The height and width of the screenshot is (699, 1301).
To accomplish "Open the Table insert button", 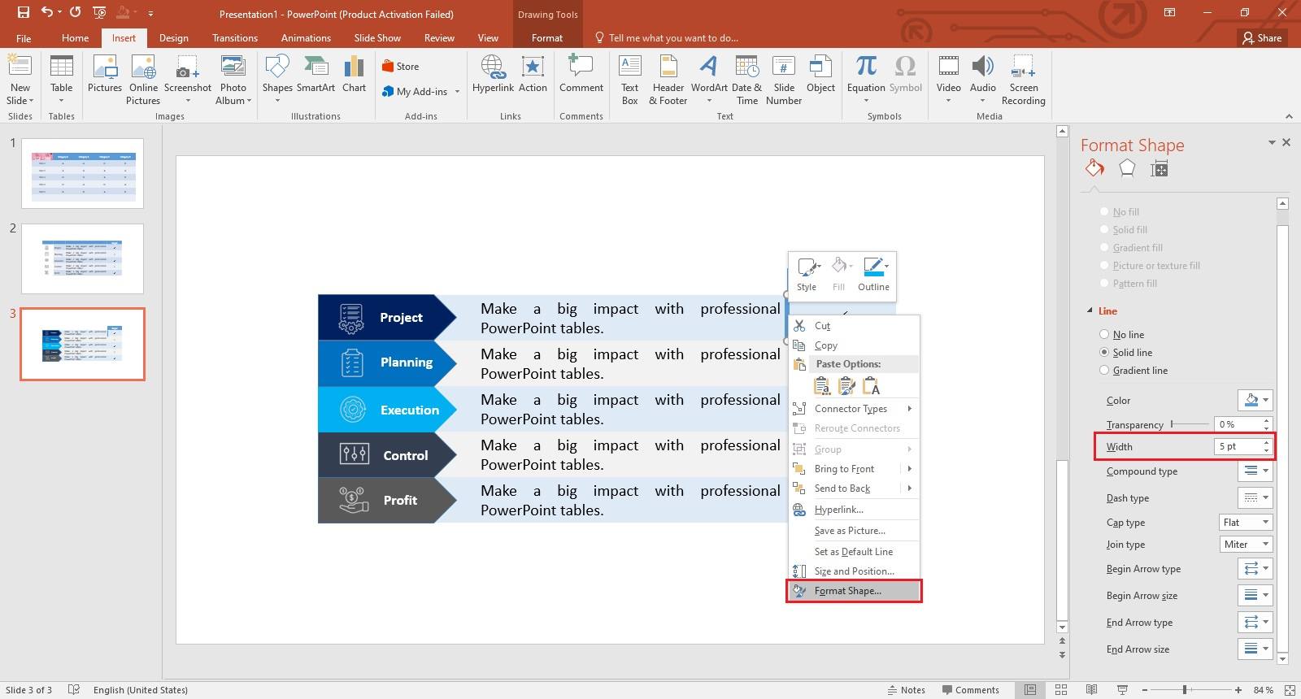I will pyautogui.click(x=61, y=80).
